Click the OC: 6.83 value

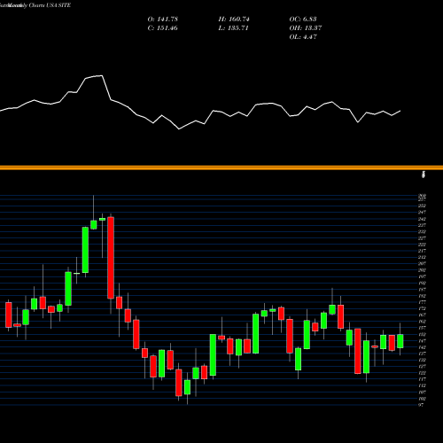303,19
